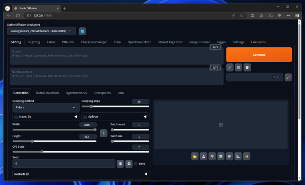Open the Lora tab
This screenshot has height=185, width=305.
click(x=121, y=93)
